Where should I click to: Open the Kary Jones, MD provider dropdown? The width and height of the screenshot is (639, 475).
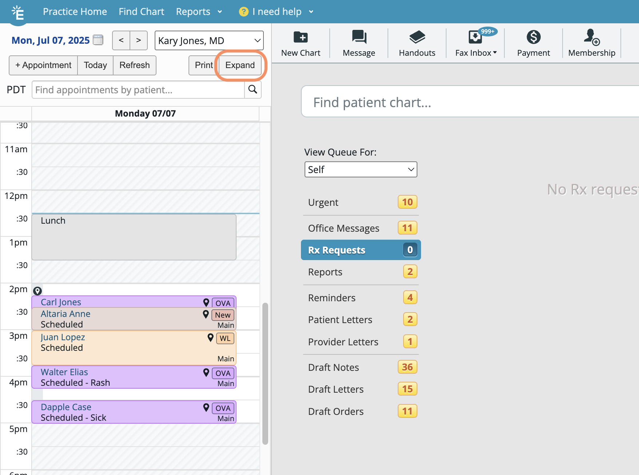coord(209,40)
